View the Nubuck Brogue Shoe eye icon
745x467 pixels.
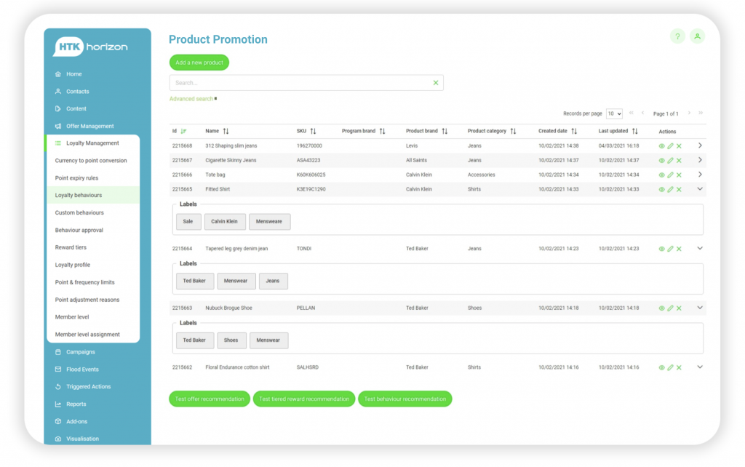click(661, 308)
